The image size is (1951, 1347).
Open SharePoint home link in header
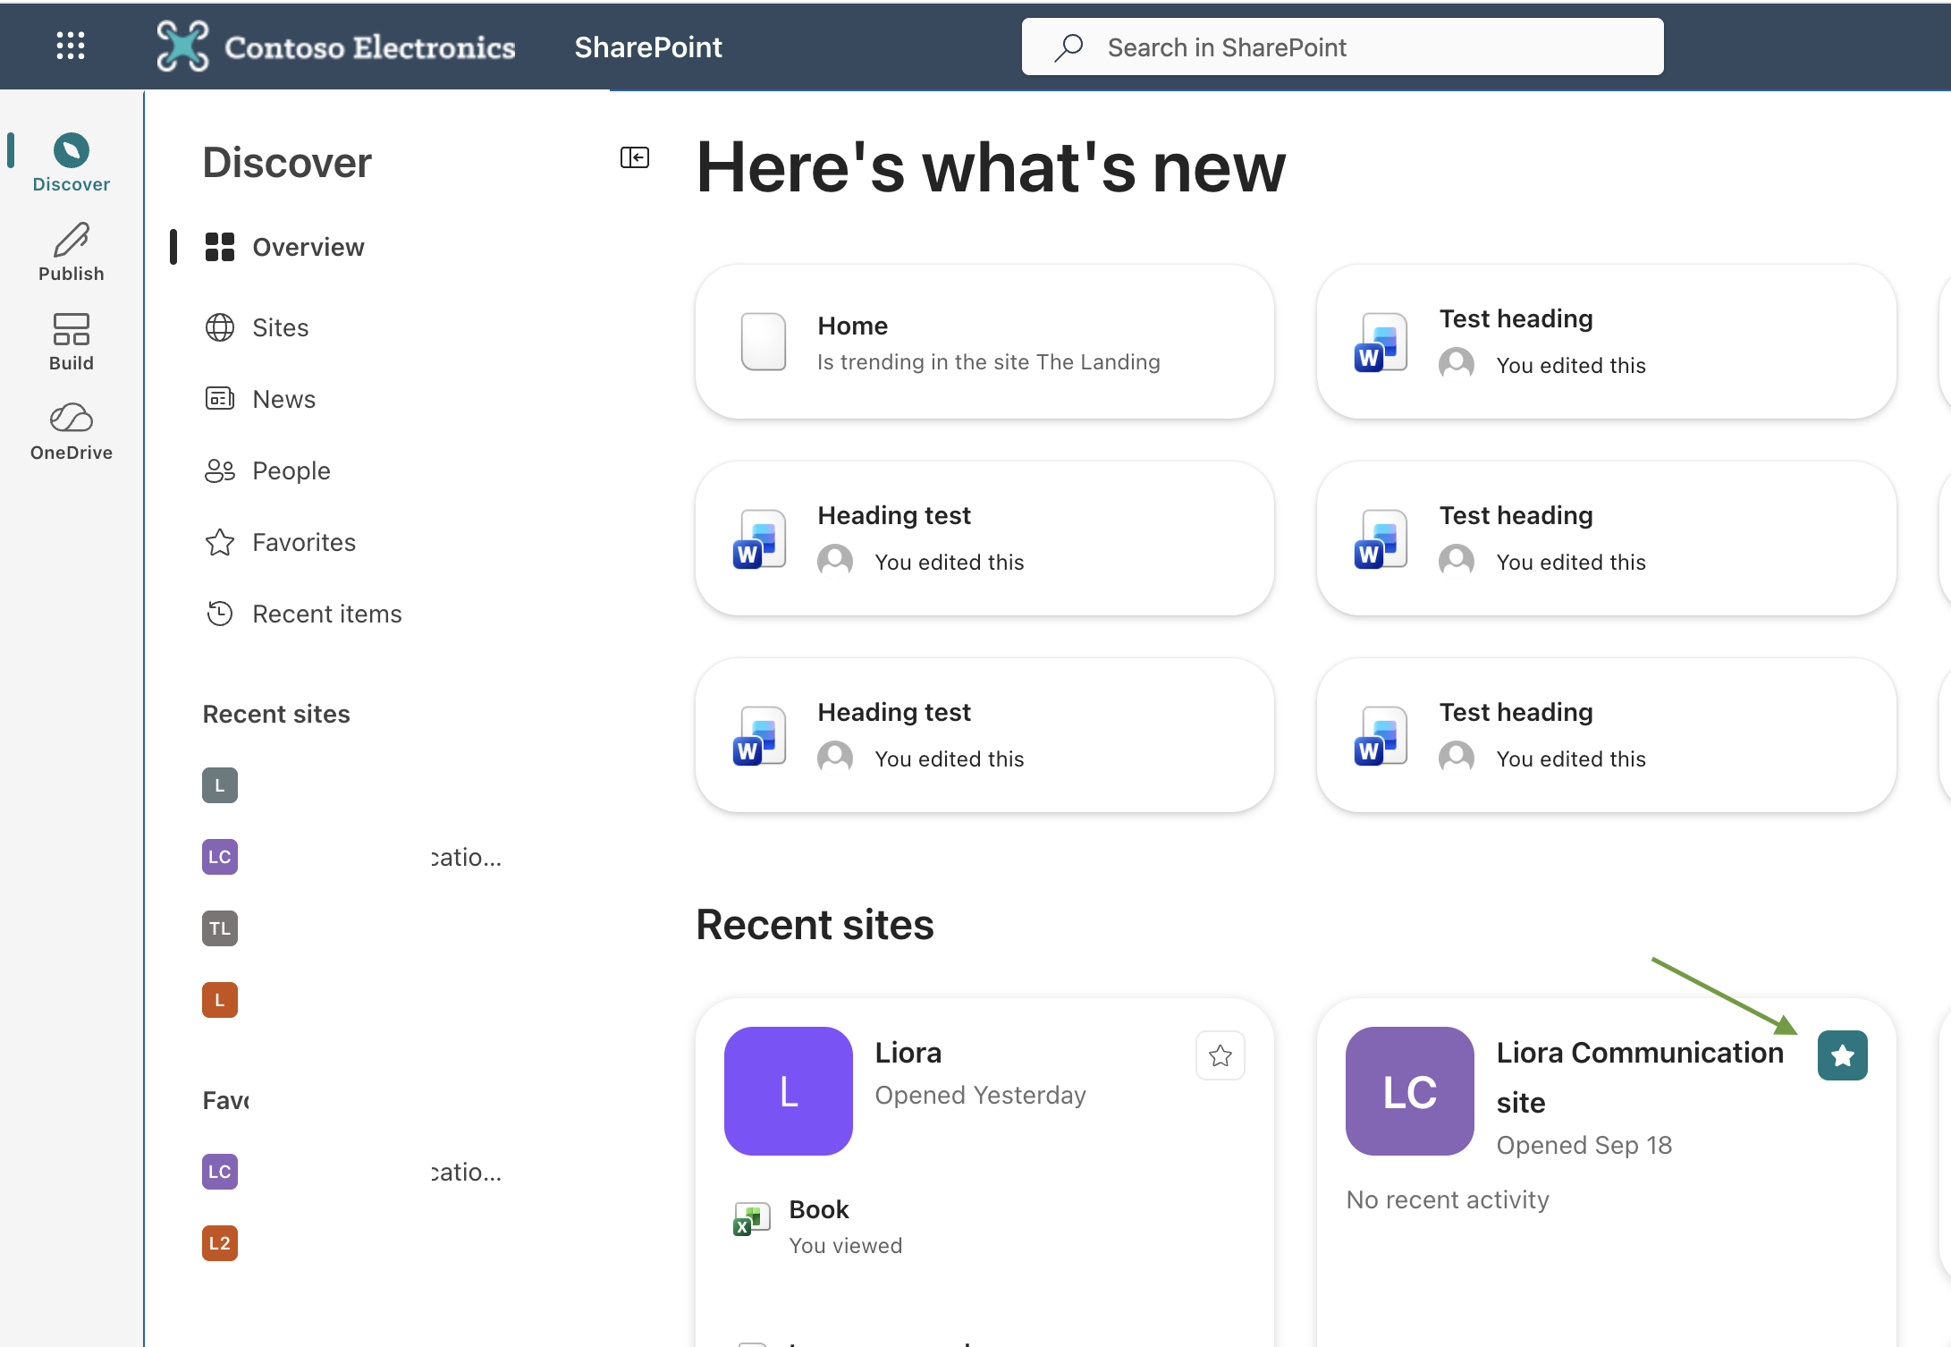(x=648, y=47)
